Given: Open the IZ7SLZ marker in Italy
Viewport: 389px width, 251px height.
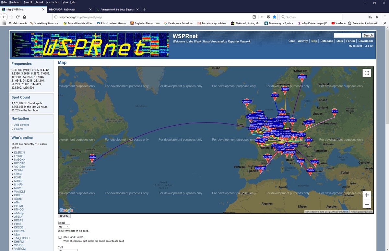Looking at the screenshot, I should [x=301, y=162].
